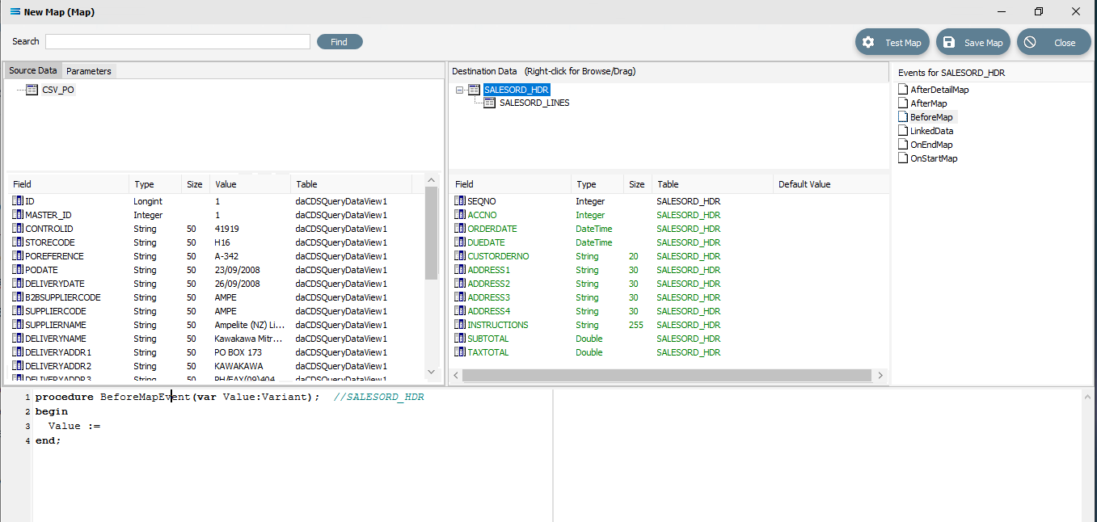
Task: Click the source Value column header
Action: [250, 184]
